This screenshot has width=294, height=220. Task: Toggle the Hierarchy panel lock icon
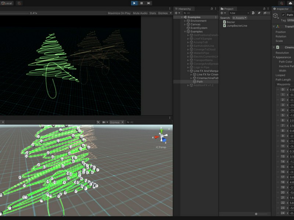pyautogui.click(x=212, y=8)
